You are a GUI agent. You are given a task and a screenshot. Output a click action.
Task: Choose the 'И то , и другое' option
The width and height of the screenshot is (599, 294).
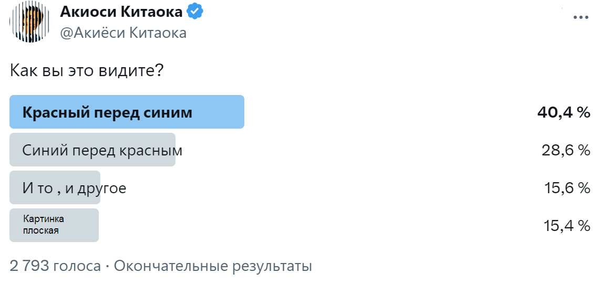click(x=74, y=188)
